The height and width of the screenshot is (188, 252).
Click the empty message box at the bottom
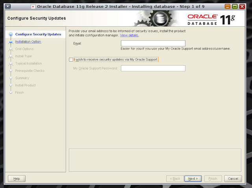[155, 160]
